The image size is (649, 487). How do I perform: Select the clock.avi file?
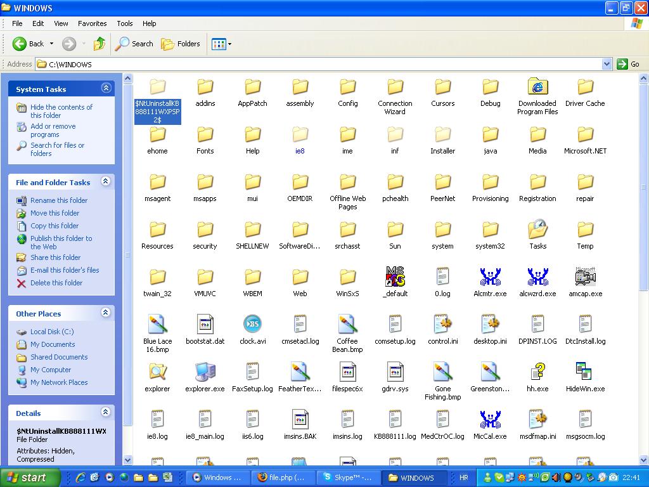[252, 325]
